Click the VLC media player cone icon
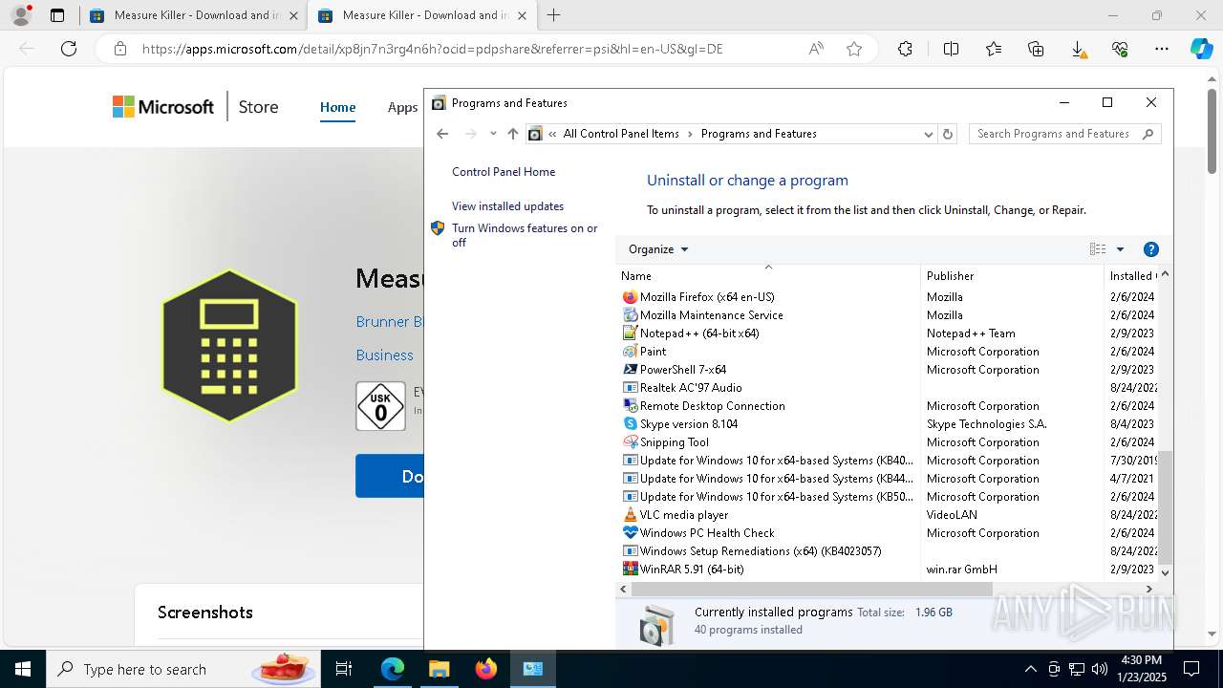This screenshot has width=1223, height=688. coord(630,515)
